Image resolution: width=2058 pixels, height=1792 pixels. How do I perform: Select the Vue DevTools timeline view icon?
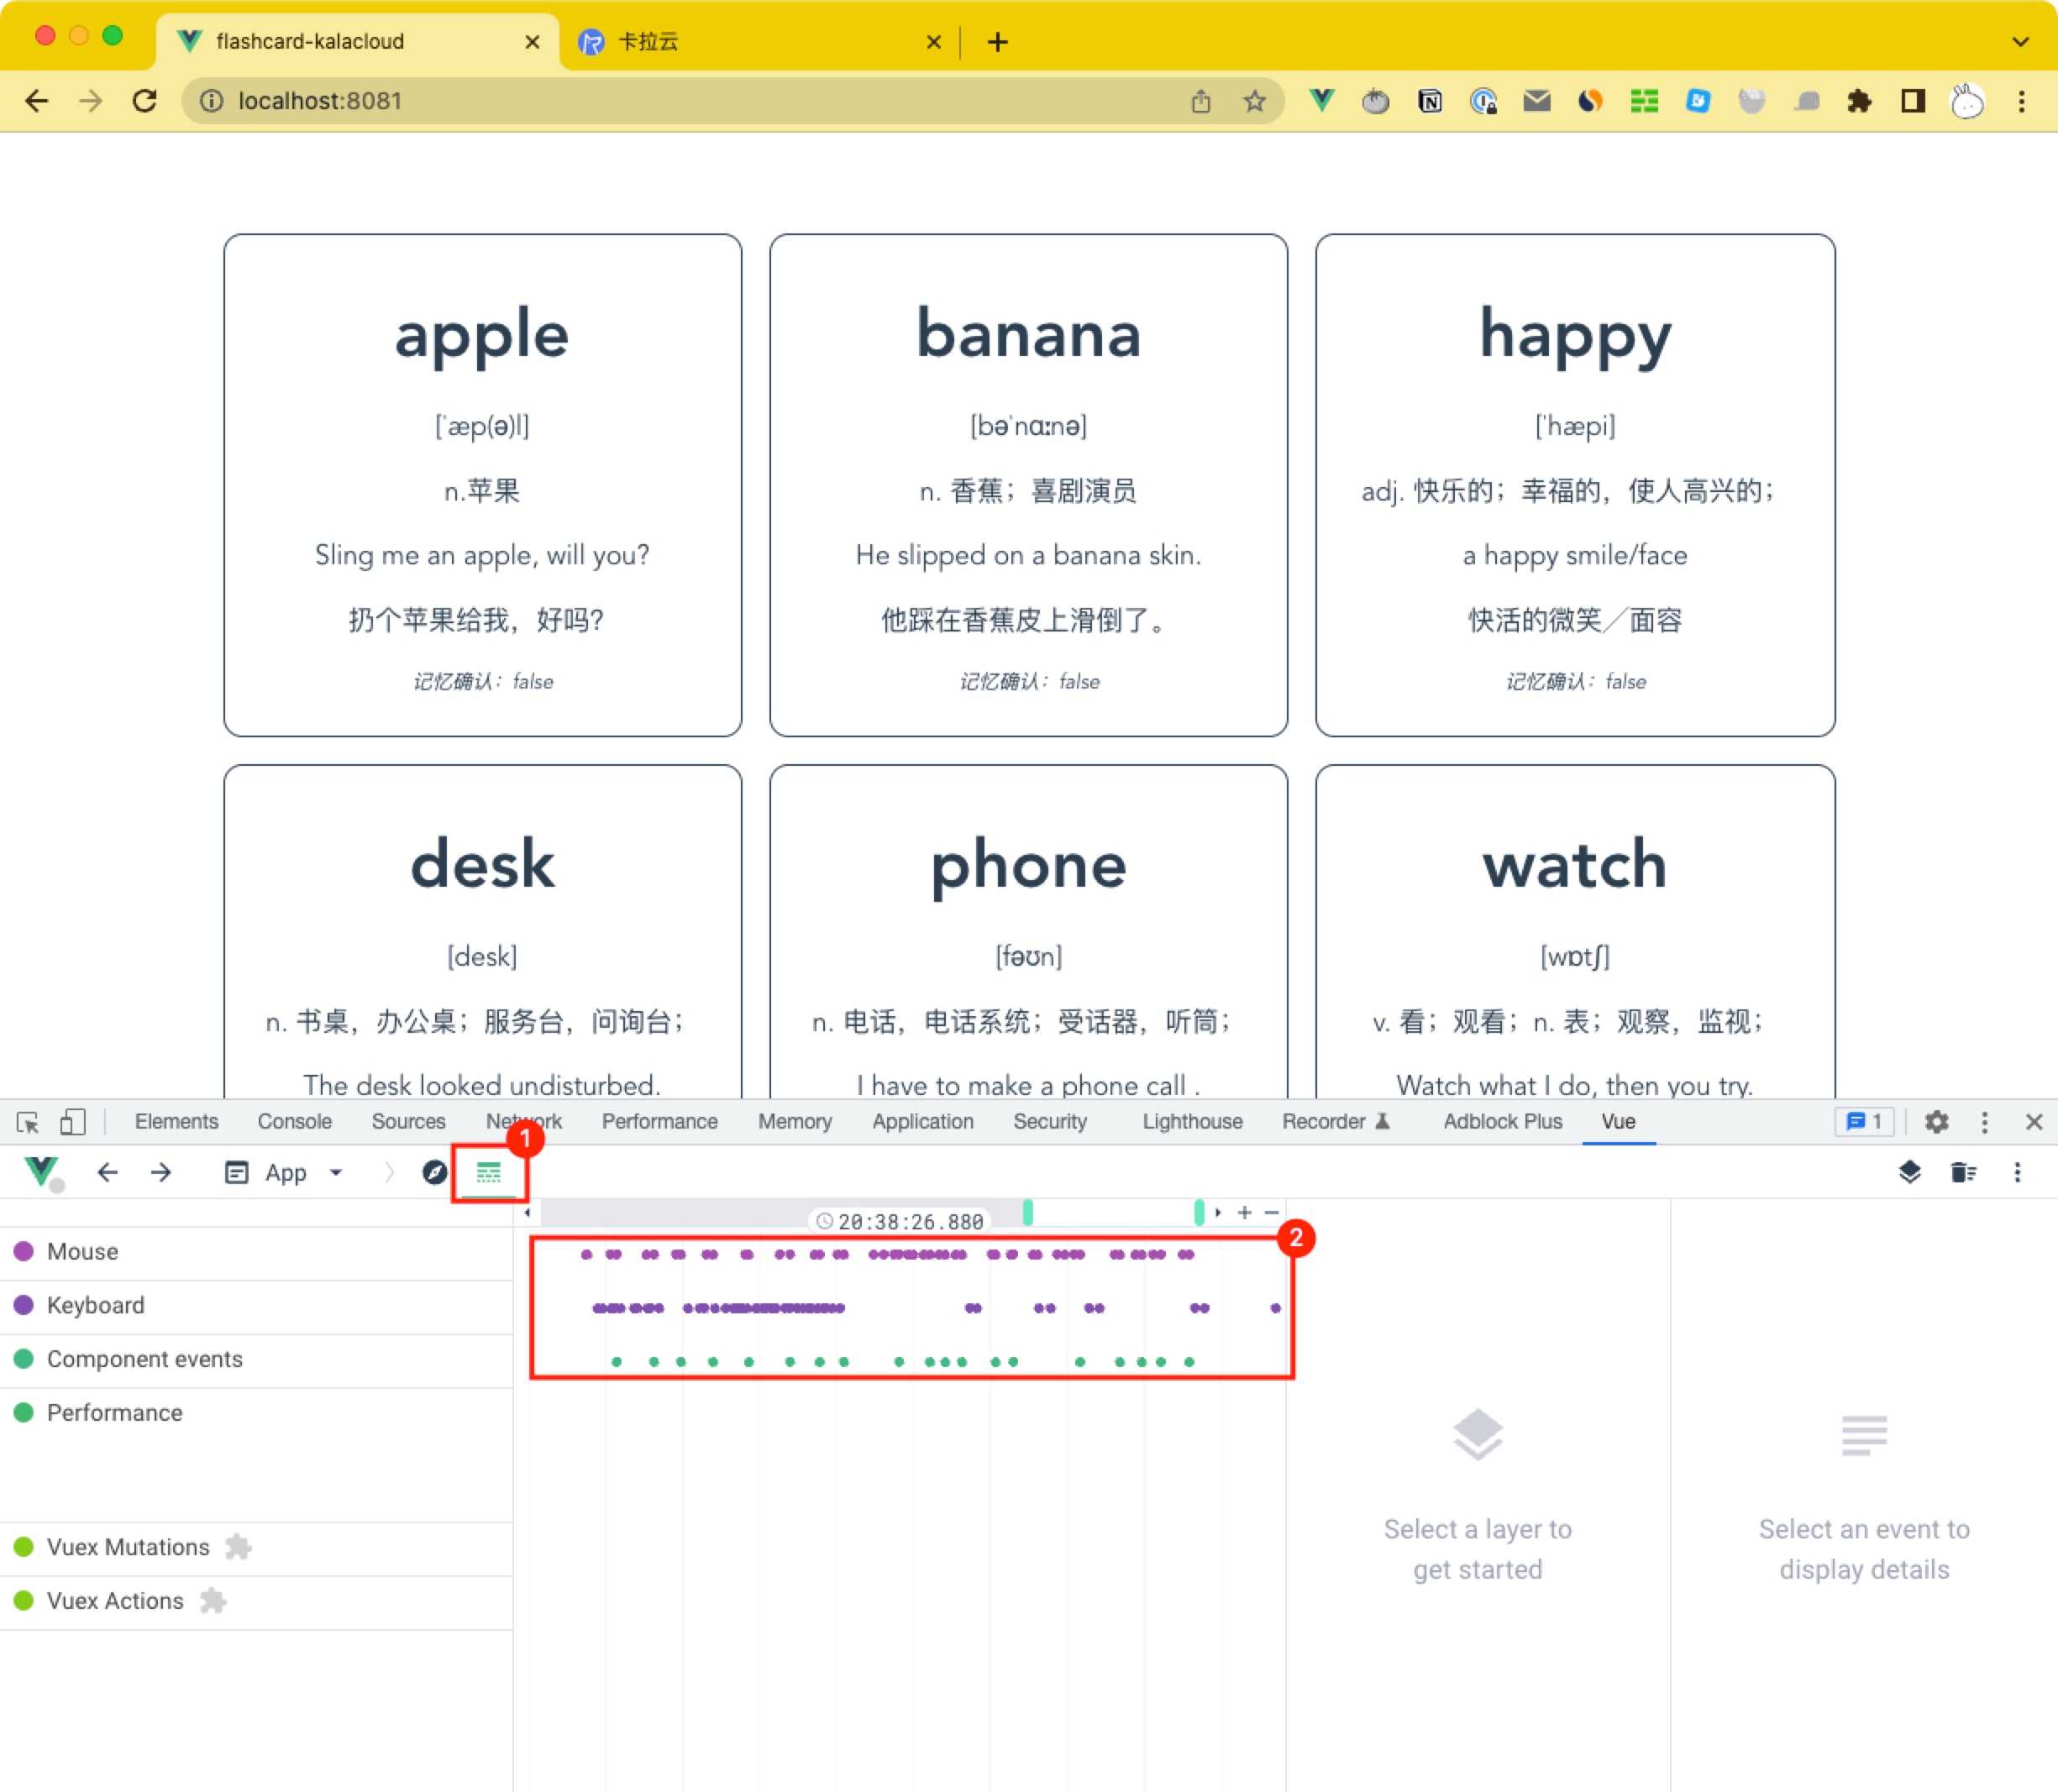[x=488, y=1169]
